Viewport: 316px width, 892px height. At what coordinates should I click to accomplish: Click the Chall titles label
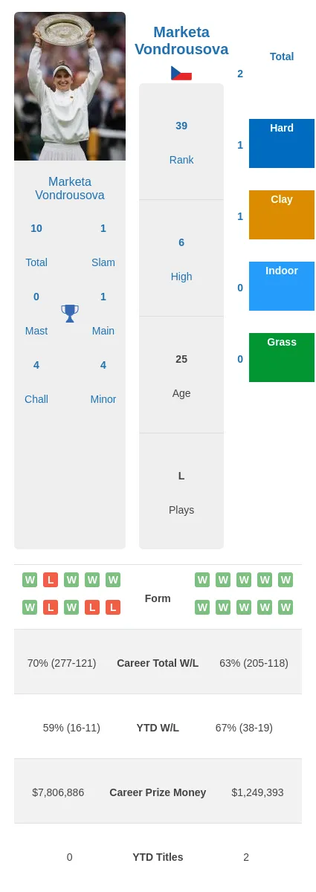[36, 399]
